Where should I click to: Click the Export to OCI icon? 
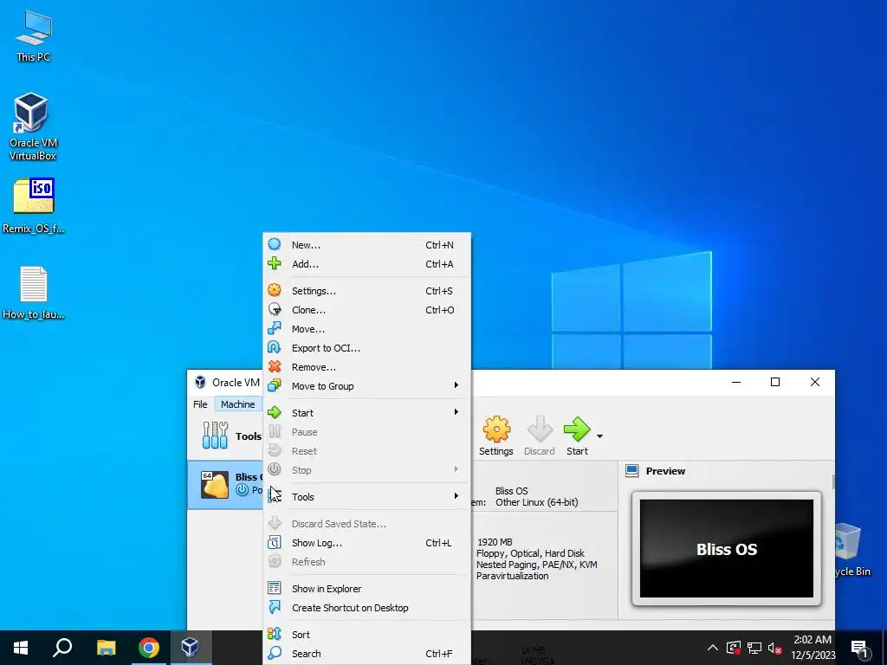(275, 348)
